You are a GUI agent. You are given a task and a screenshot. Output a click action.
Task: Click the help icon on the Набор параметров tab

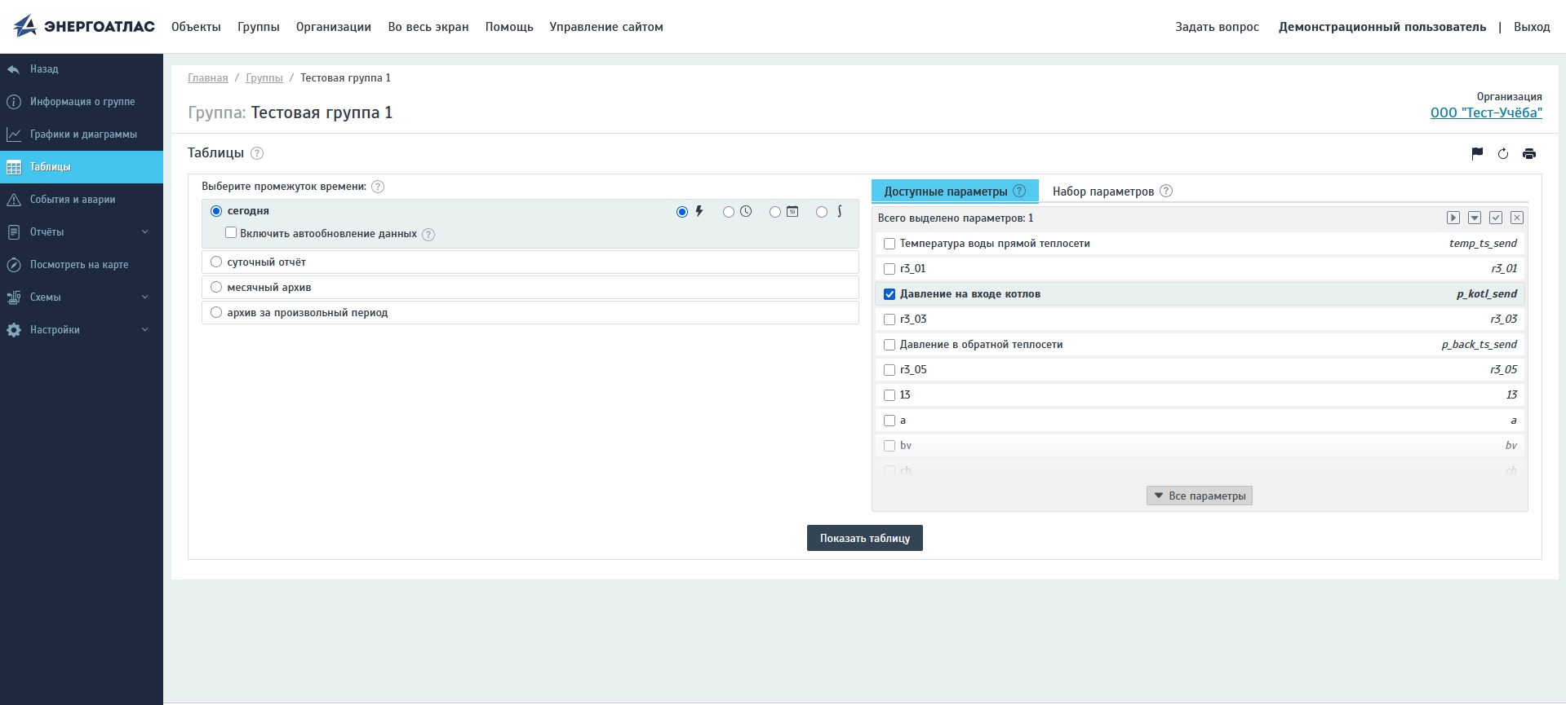pyautogui.click(x=1166, y=191)
